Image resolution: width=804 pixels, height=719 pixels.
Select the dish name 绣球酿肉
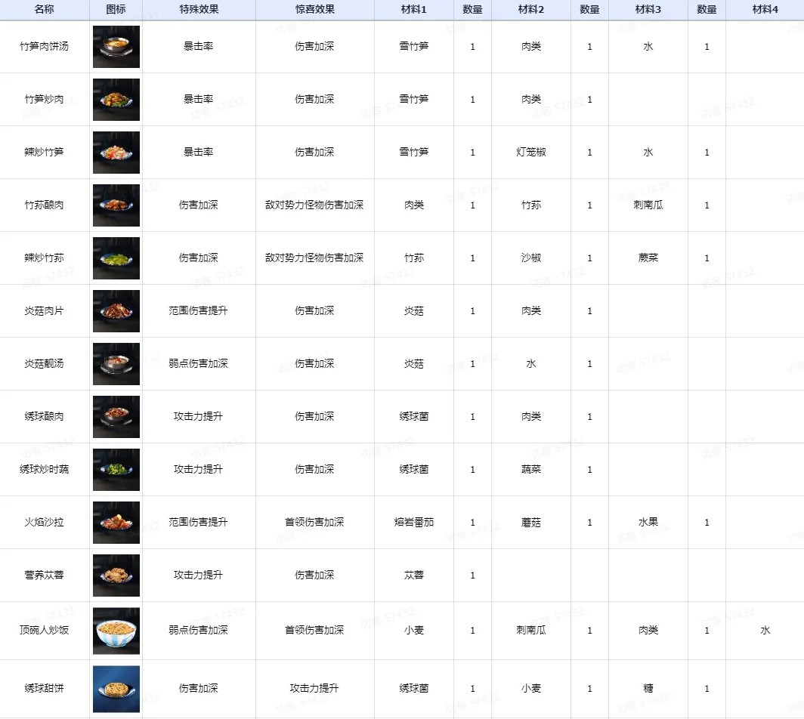click(44, 416)
